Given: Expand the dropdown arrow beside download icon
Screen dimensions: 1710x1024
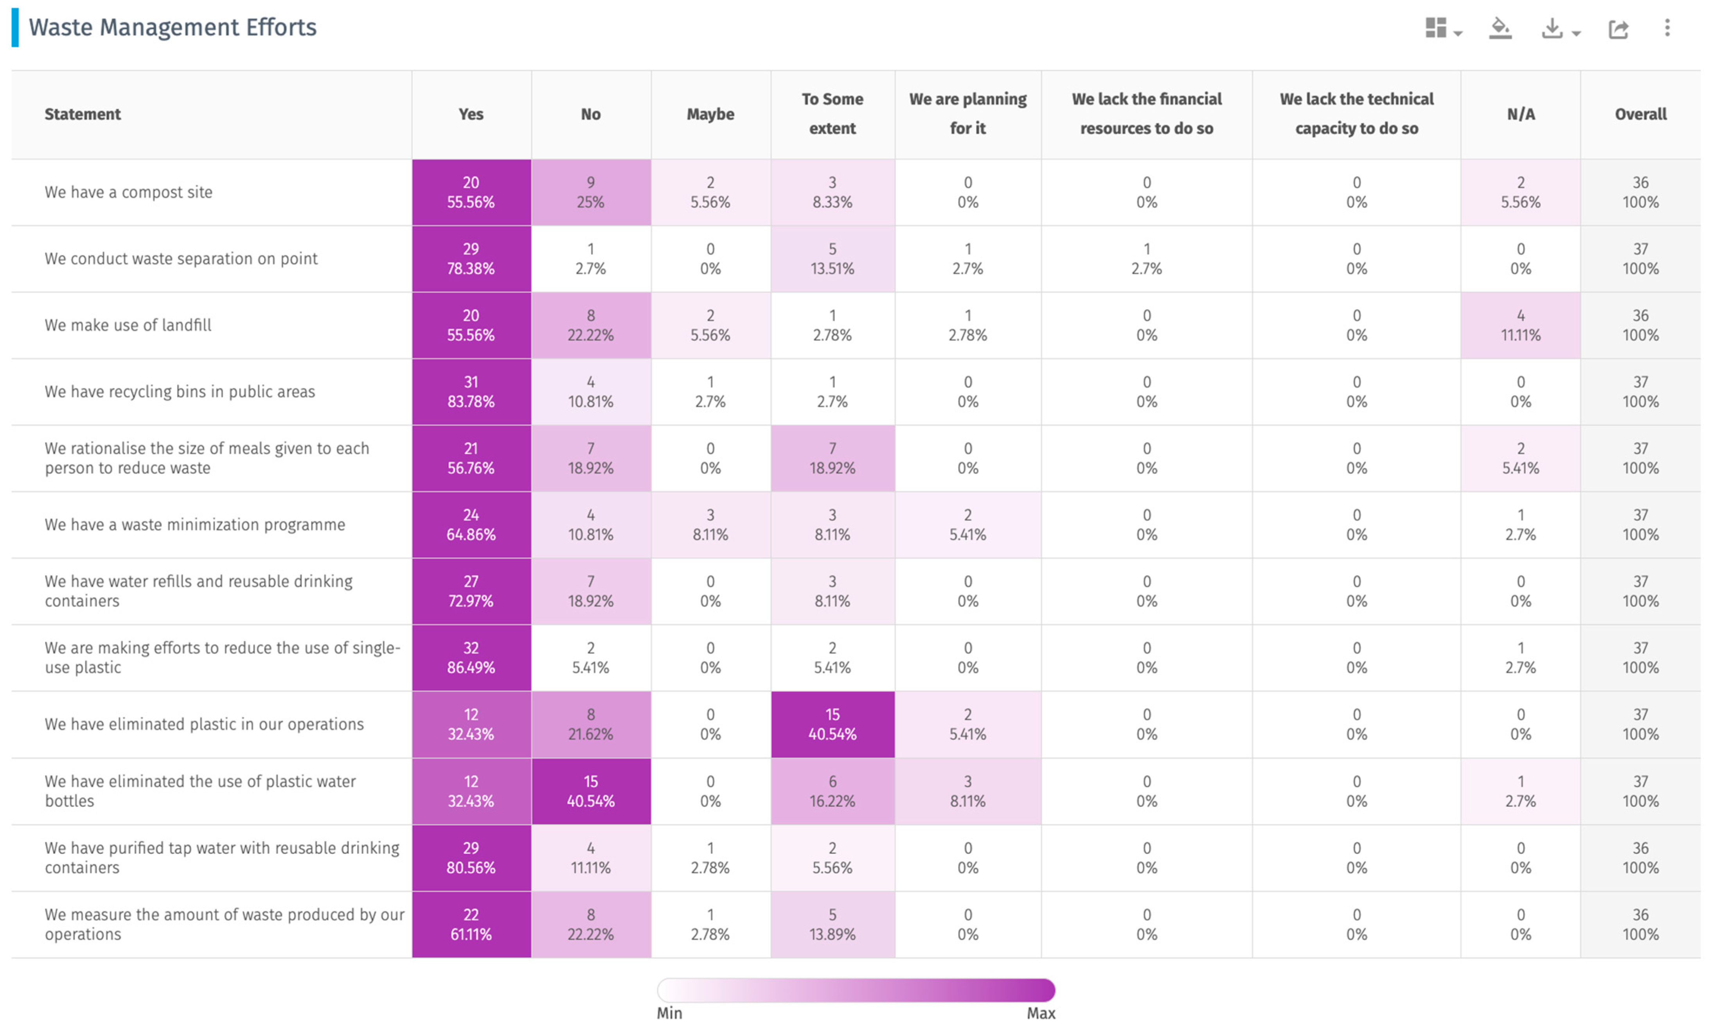Looking at the screenshot, I should pos(1576,33).
